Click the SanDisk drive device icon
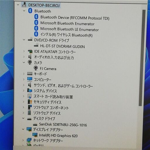The width and height of the screenshot is (150, 150). click(x=35, y=125)
